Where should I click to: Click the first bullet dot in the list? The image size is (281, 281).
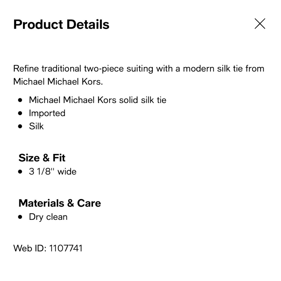pyautogui.click(x=20, y=100)
